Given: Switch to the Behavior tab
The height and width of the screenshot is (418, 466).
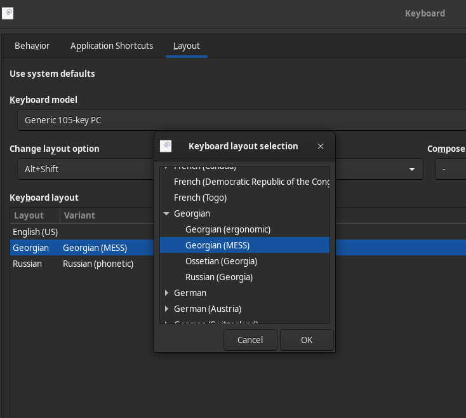Looking at the screenshot, I should tap(32, 46).
